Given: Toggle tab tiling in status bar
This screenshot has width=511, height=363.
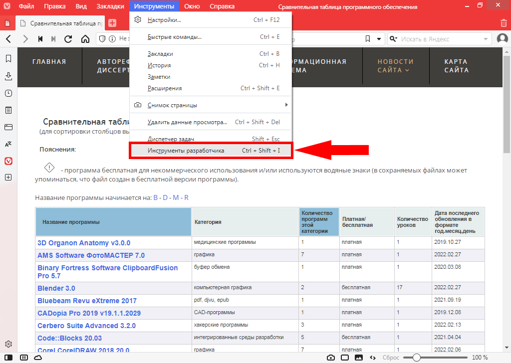Looking at the screenshot, I should [344, 358].
